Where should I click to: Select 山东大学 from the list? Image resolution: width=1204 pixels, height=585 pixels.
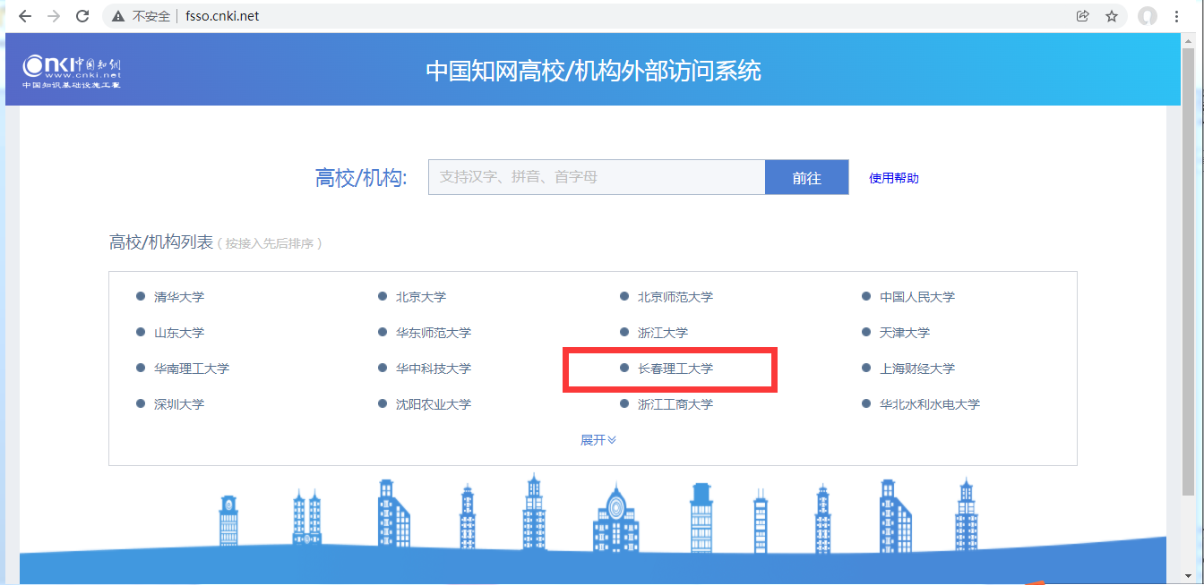[179, 333]
